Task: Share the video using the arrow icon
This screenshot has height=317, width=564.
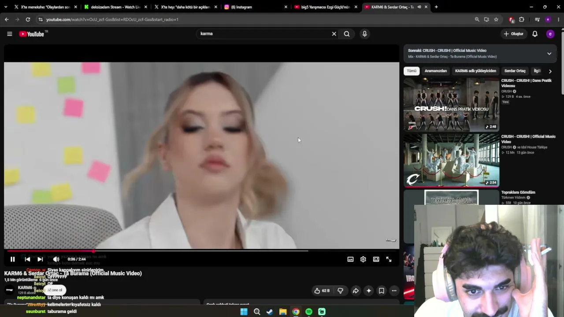Action: 356,291
